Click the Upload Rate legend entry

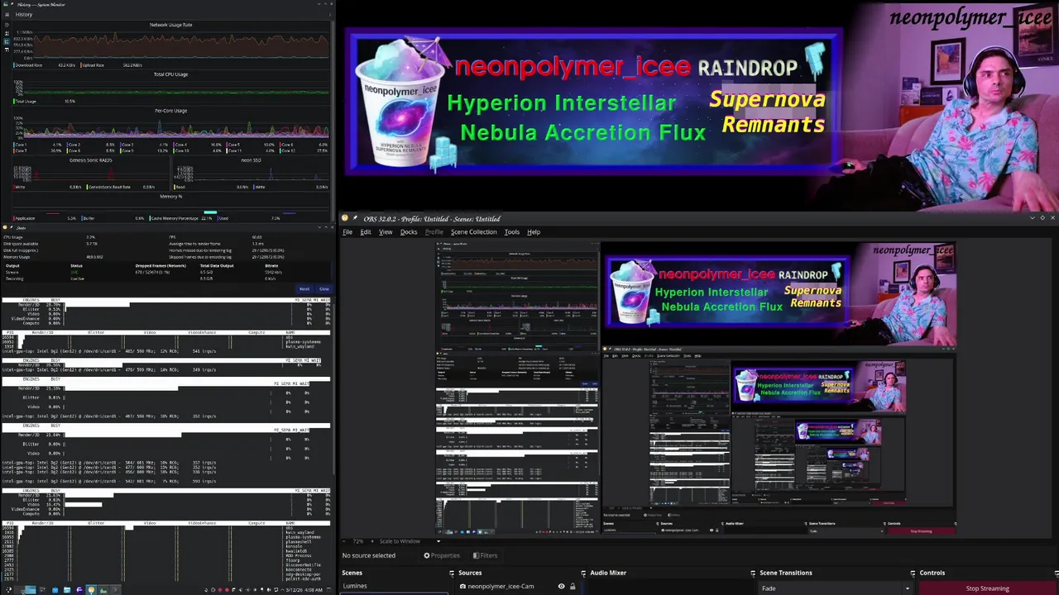(93, 65)
